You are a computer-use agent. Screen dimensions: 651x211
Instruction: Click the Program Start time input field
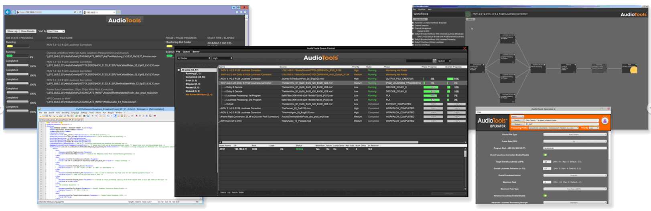click(x=575, y=148)
